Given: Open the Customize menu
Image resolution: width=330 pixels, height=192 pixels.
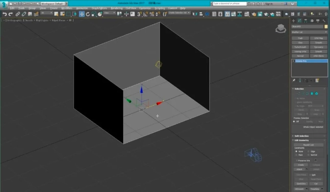Looking at the screenshot, I should pyautogui.click(x=145, y=8).
